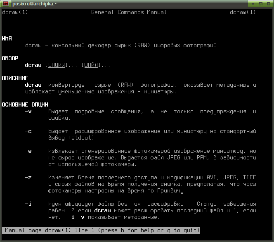This screenshot has height=242, width=274.
Task: Minimize the terminal window
Action: (253, 3)
